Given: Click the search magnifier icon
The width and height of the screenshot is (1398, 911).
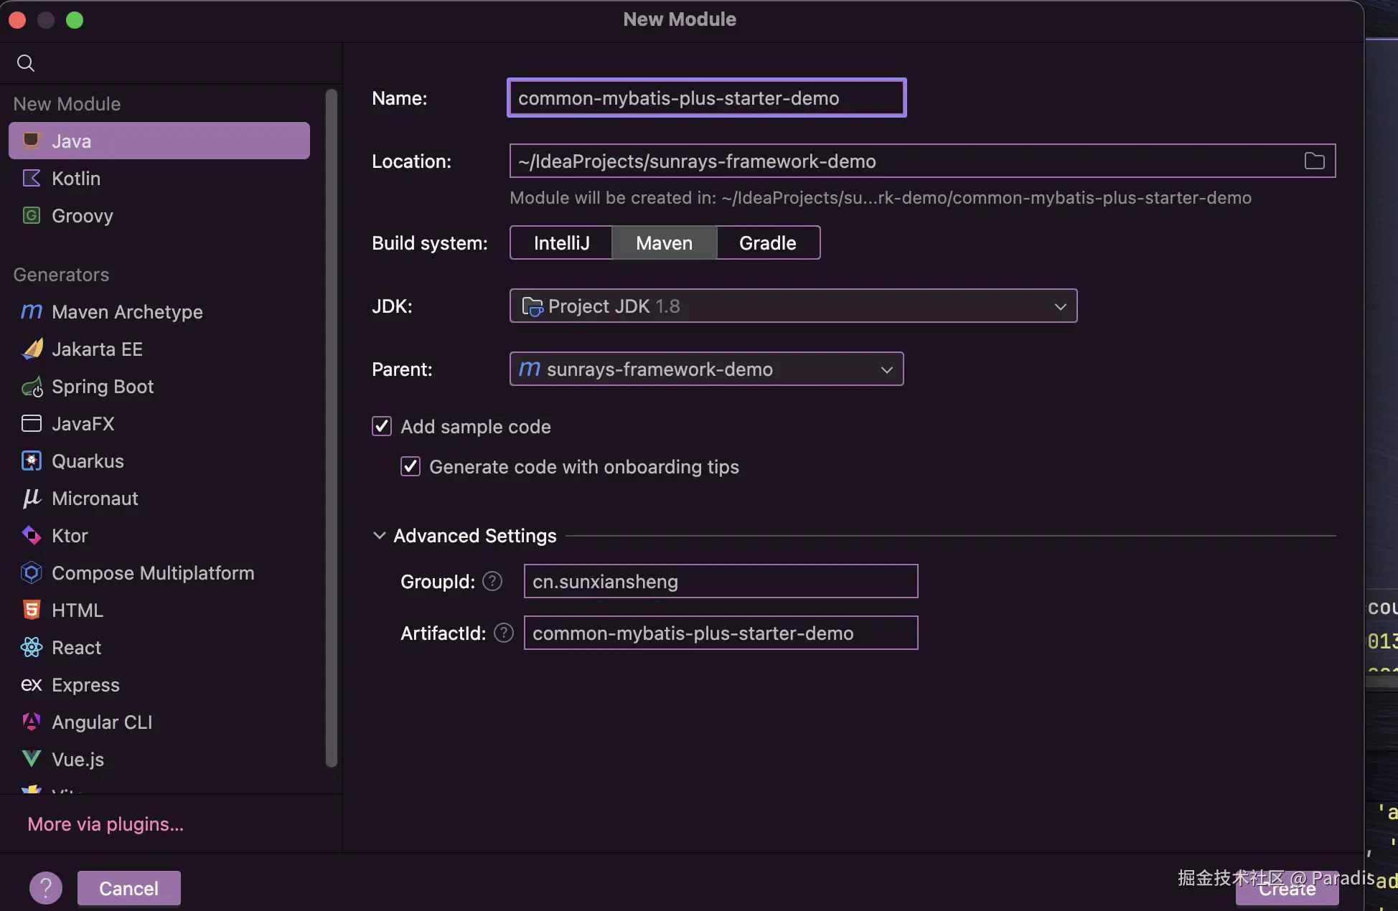Looking at the screenshot, I should coord(25,63).
